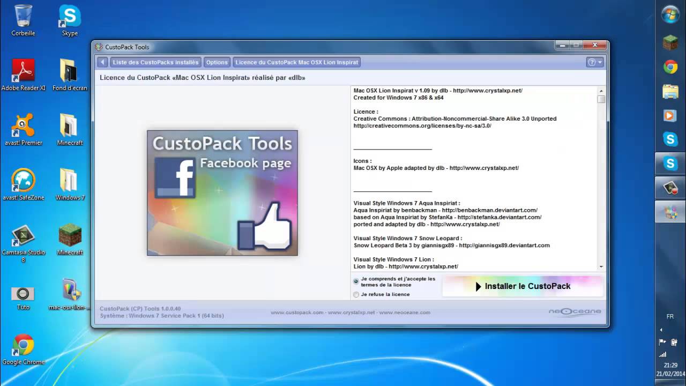Click the 'Icons :' heading in the text
The image size is (686, 386).
click(x=362, y=161)
